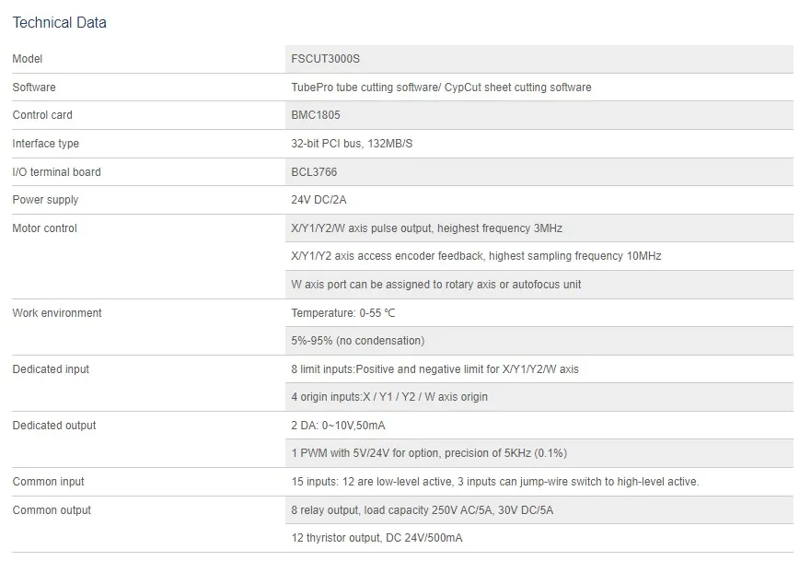Click the 8 limit inputs row
811x561 pixels.
[x=434, y=369]
